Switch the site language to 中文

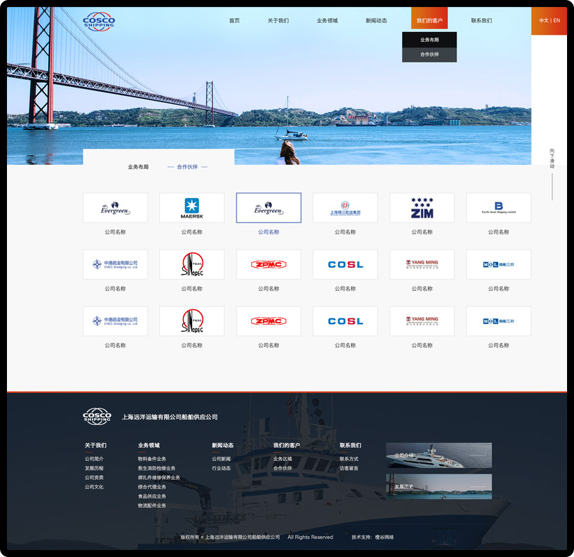(543, 21)
